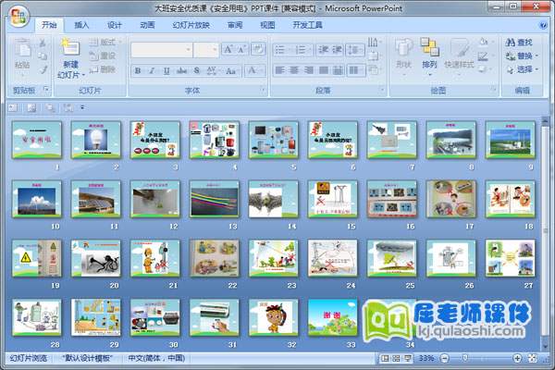Open the Insert (插入) ribbon tab
This screenshot has height=370, width=555.
coord(82,25)
